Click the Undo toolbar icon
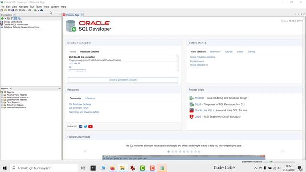The image size is (306, 172). 16,10
